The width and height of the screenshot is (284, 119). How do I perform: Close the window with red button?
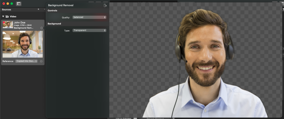(x=4, y=4)
